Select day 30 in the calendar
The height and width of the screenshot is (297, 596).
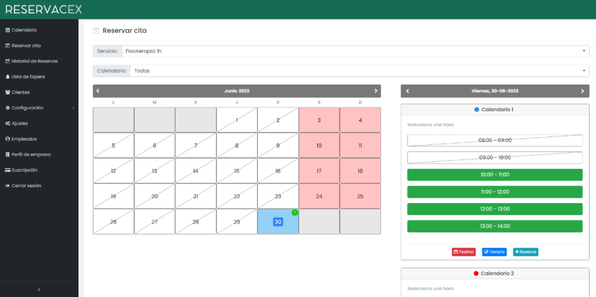[278, 222]
